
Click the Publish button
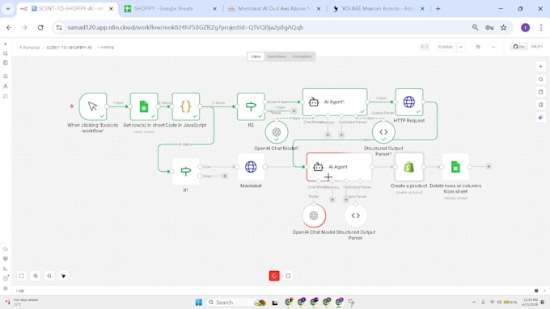point(445,47)
